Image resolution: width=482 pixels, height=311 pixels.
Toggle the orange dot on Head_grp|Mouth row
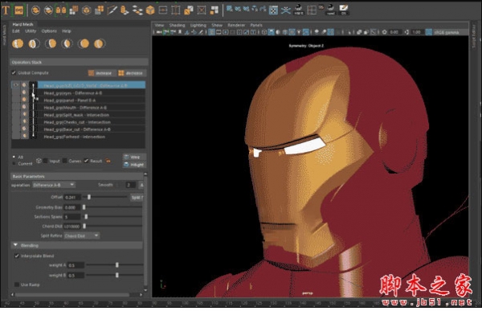(24, 107)
